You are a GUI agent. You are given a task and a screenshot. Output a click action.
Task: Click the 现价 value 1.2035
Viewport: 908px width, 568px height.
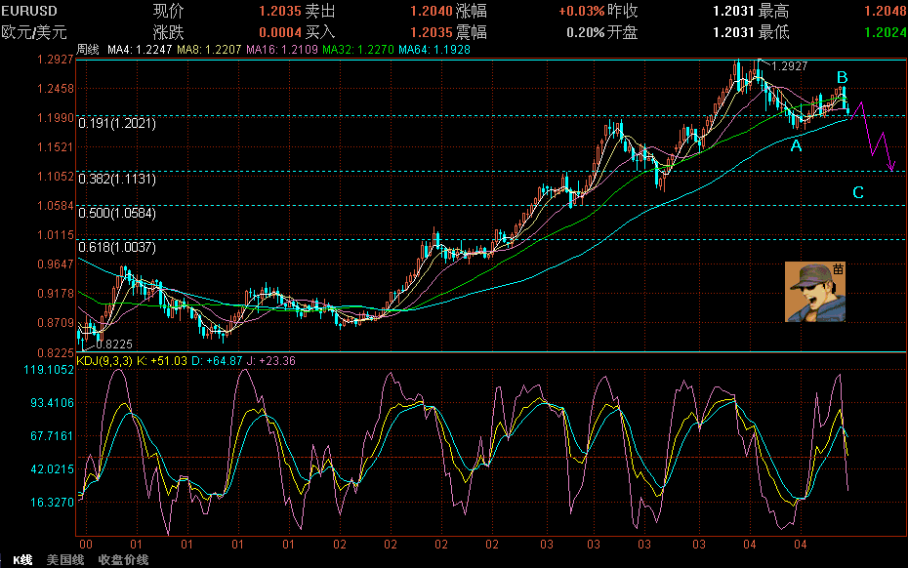[x=280, y=11]
